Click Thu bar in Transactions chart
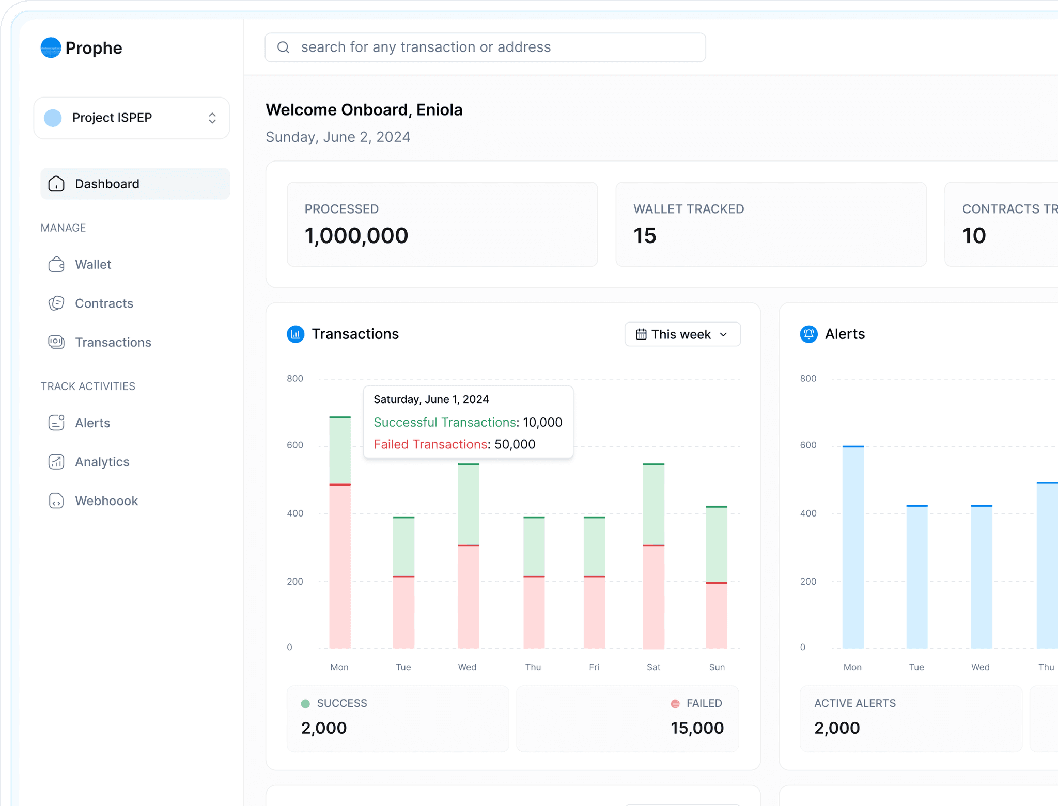 tap(534, 583)
